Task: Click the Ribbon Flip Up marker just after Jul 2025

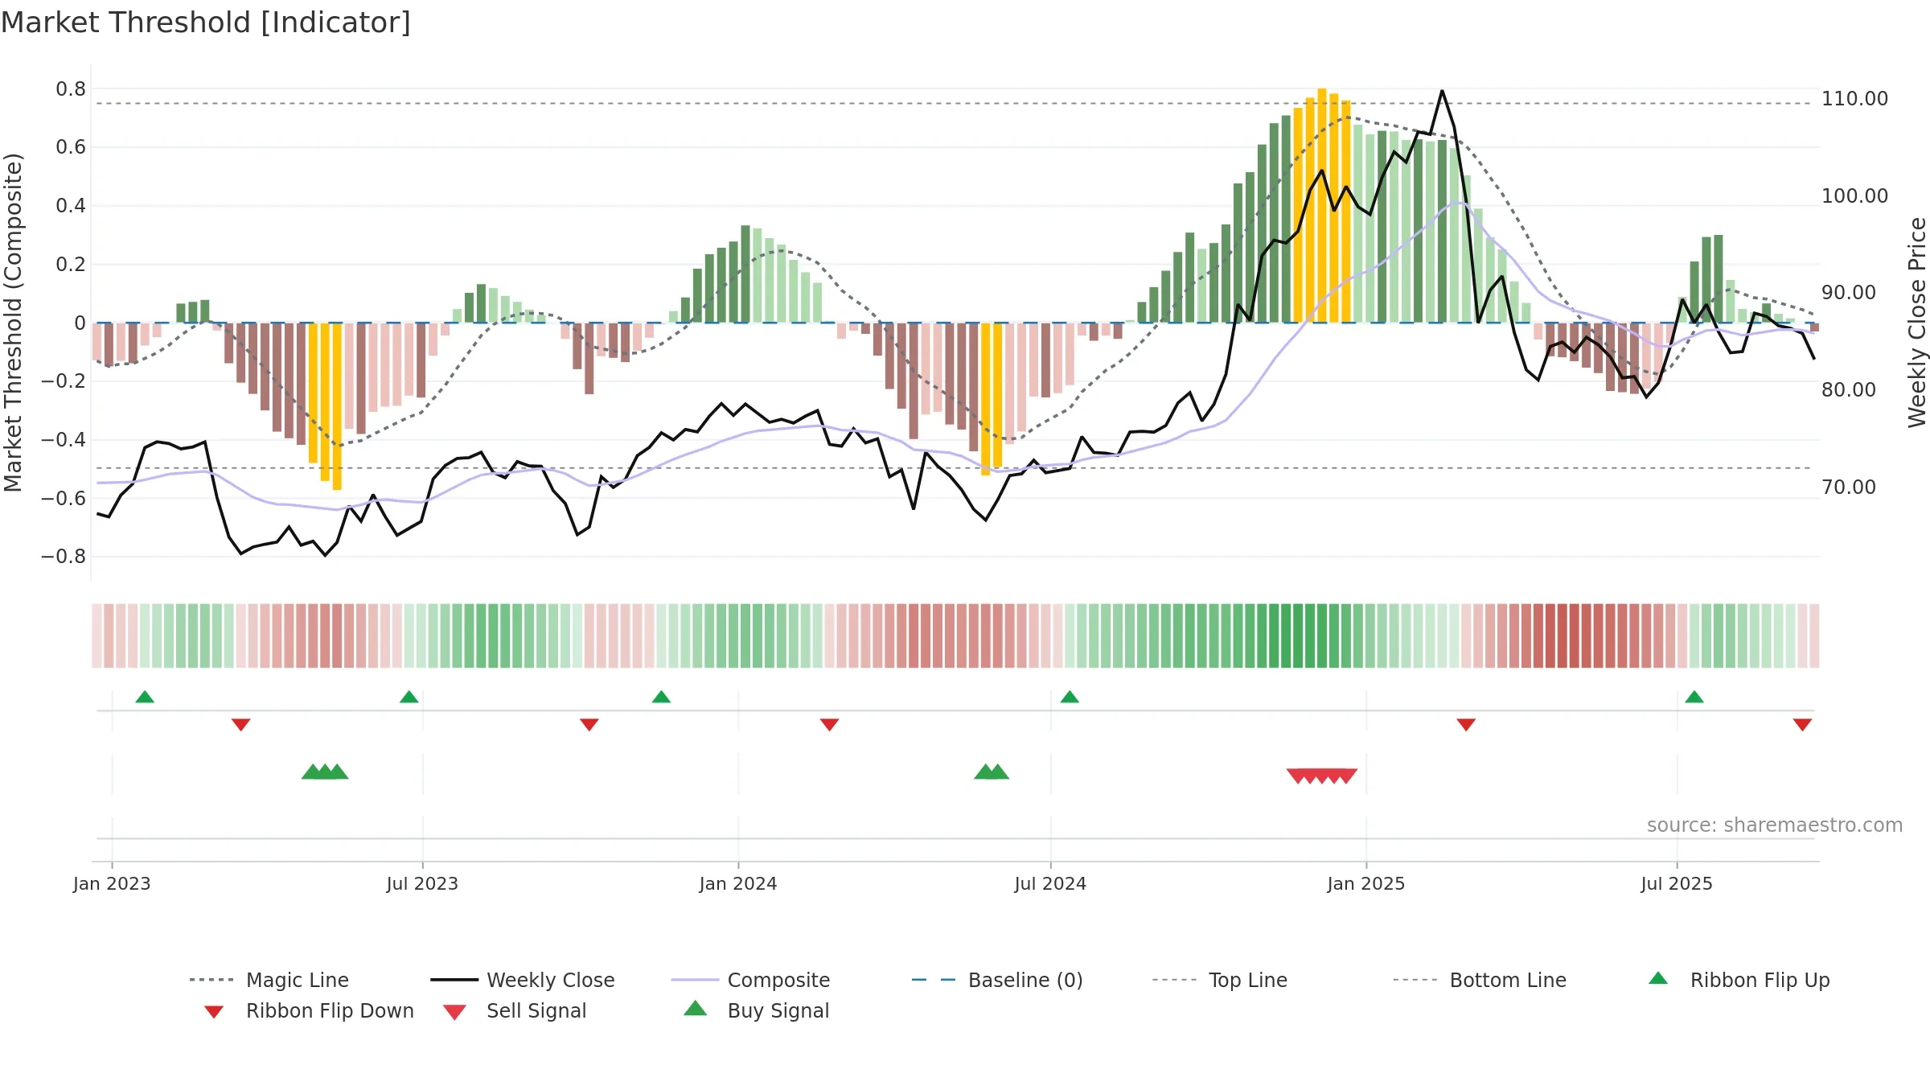Action: pyautogui.click(x=1694, y=697)
